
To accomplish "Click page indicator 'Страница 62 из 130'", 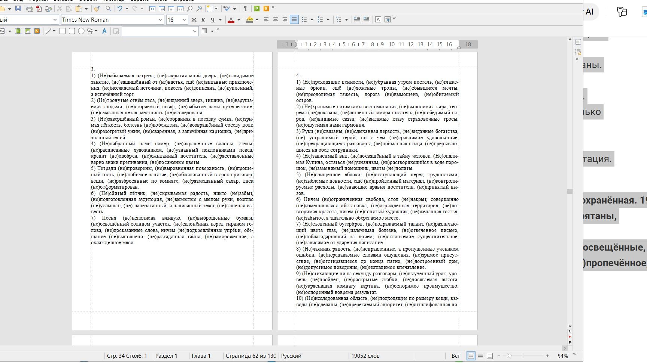I will coord(250,356).
